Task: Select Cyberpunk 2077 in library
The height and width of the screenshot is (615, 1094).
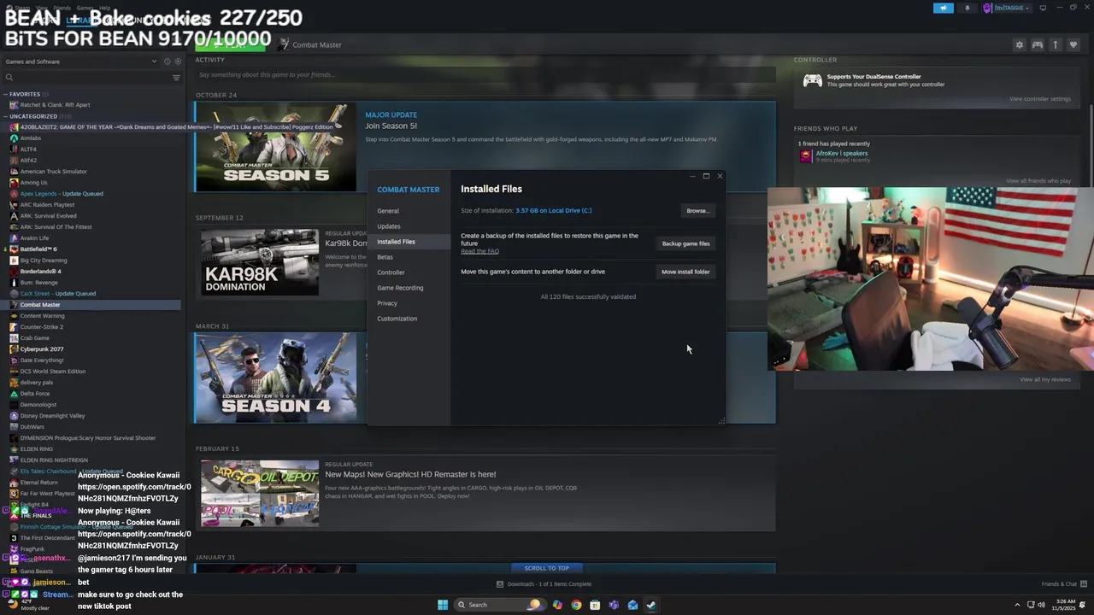Action: (x=41, y=349)
